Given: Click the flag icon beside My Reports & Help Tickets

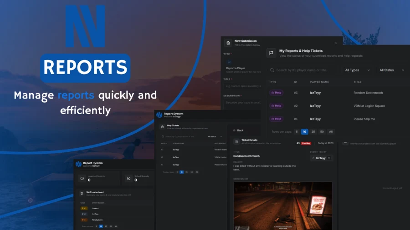Looking at the screenshot, I should [271, 53].
